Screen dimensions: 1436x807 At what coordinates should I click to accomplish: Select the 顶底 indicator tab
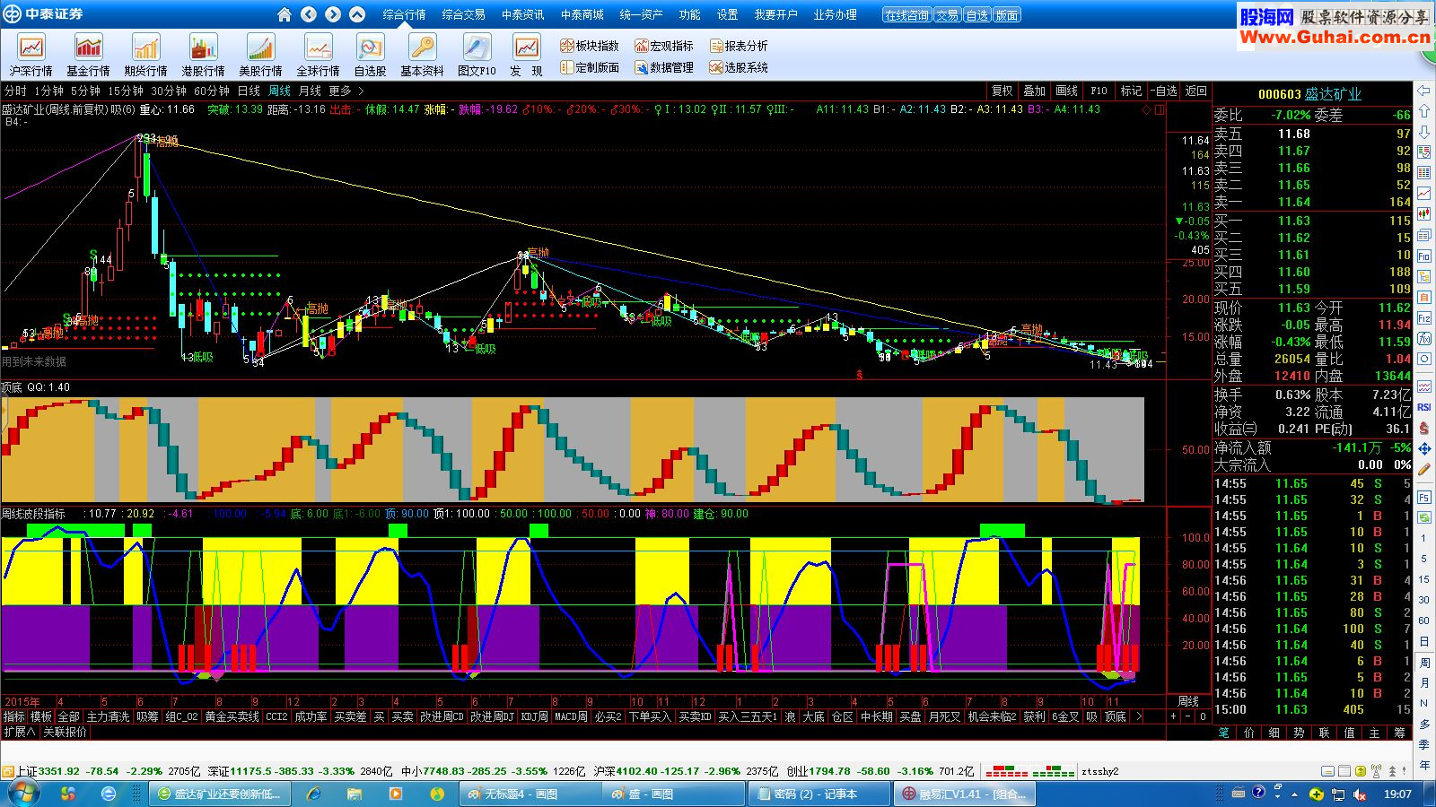pos(1115,716)
